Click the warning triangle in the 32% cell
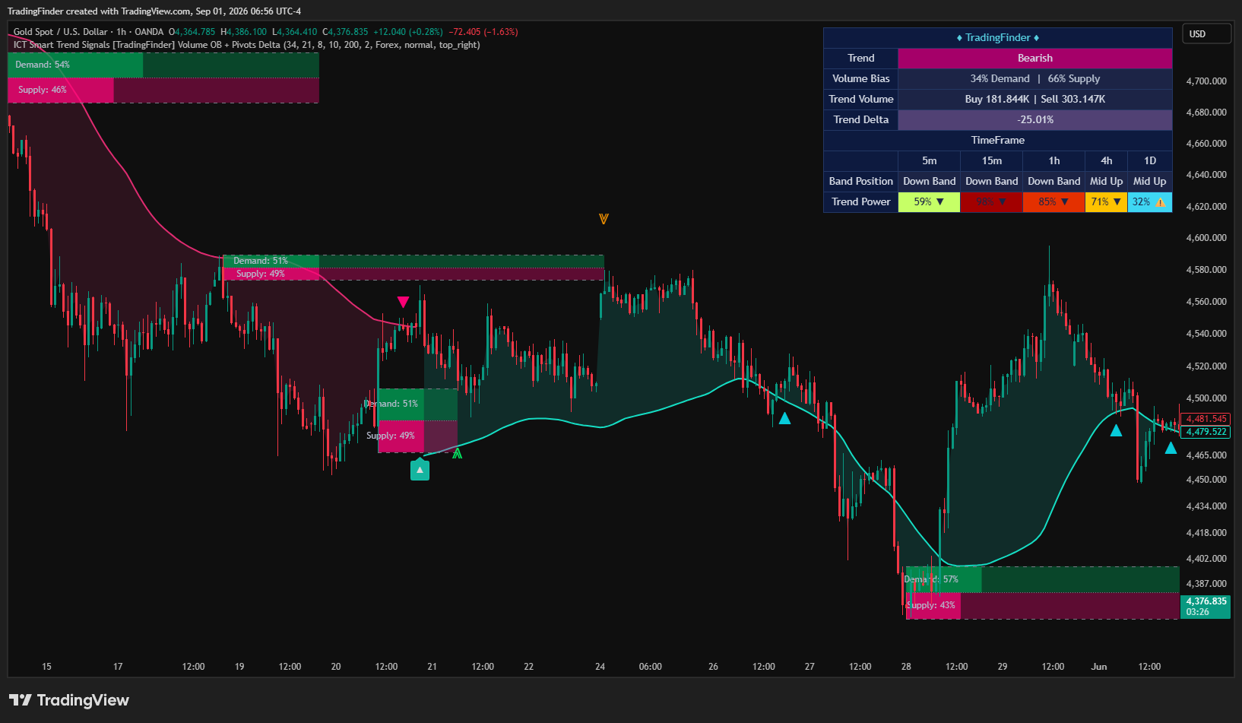The height and width of the screenshot is (723, 1242). coord(1160,202)
